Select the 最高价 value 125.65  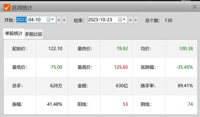(121, 67)
